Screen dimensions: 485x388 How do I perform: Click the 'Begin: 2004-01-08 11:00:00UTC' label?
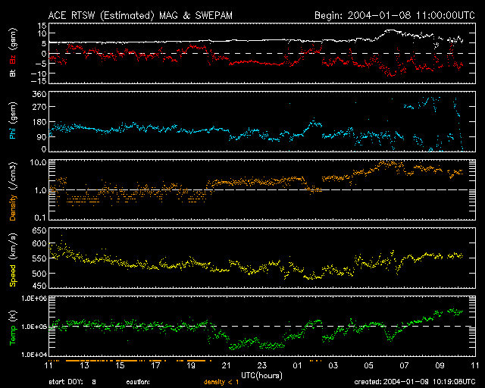[x=395, y=15]
